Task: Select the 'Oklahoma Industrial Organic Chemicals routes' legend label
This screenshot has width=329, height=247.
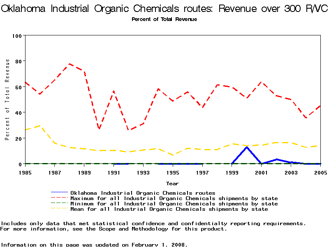Action: [143, 193]
